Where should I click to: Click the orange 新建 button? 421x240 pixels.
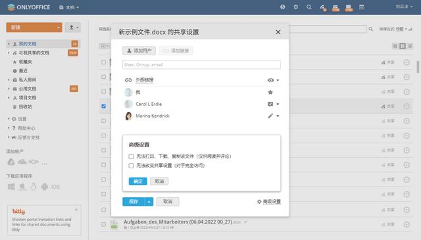point(34,28)
